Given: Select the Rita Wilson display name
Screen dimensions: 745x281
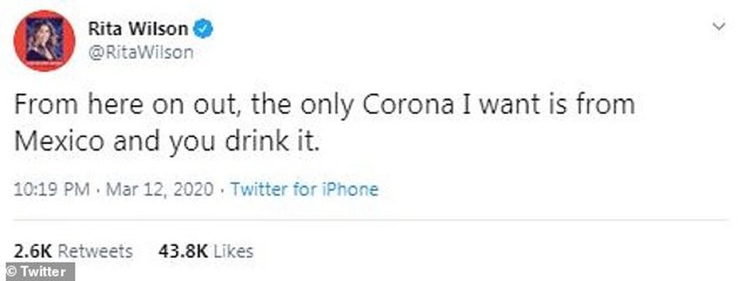Looking at the screenshot, I should point(138,29).
